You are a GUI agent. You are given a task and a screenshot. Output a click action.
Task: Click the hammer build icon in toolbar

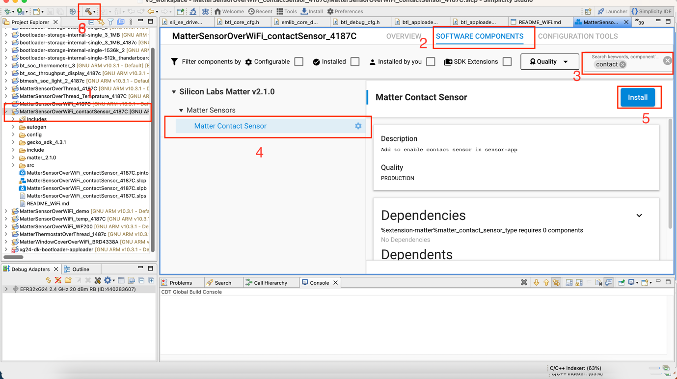coord(88,11)
